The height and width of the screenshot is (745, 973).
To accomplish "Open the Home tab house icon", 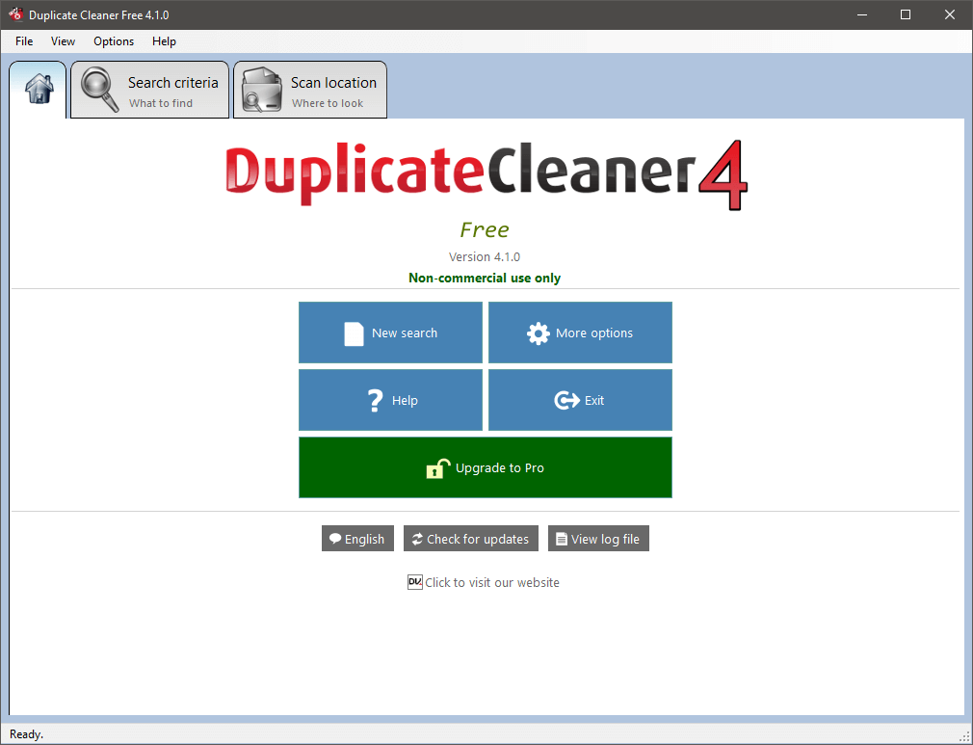I will coord(39,90).
